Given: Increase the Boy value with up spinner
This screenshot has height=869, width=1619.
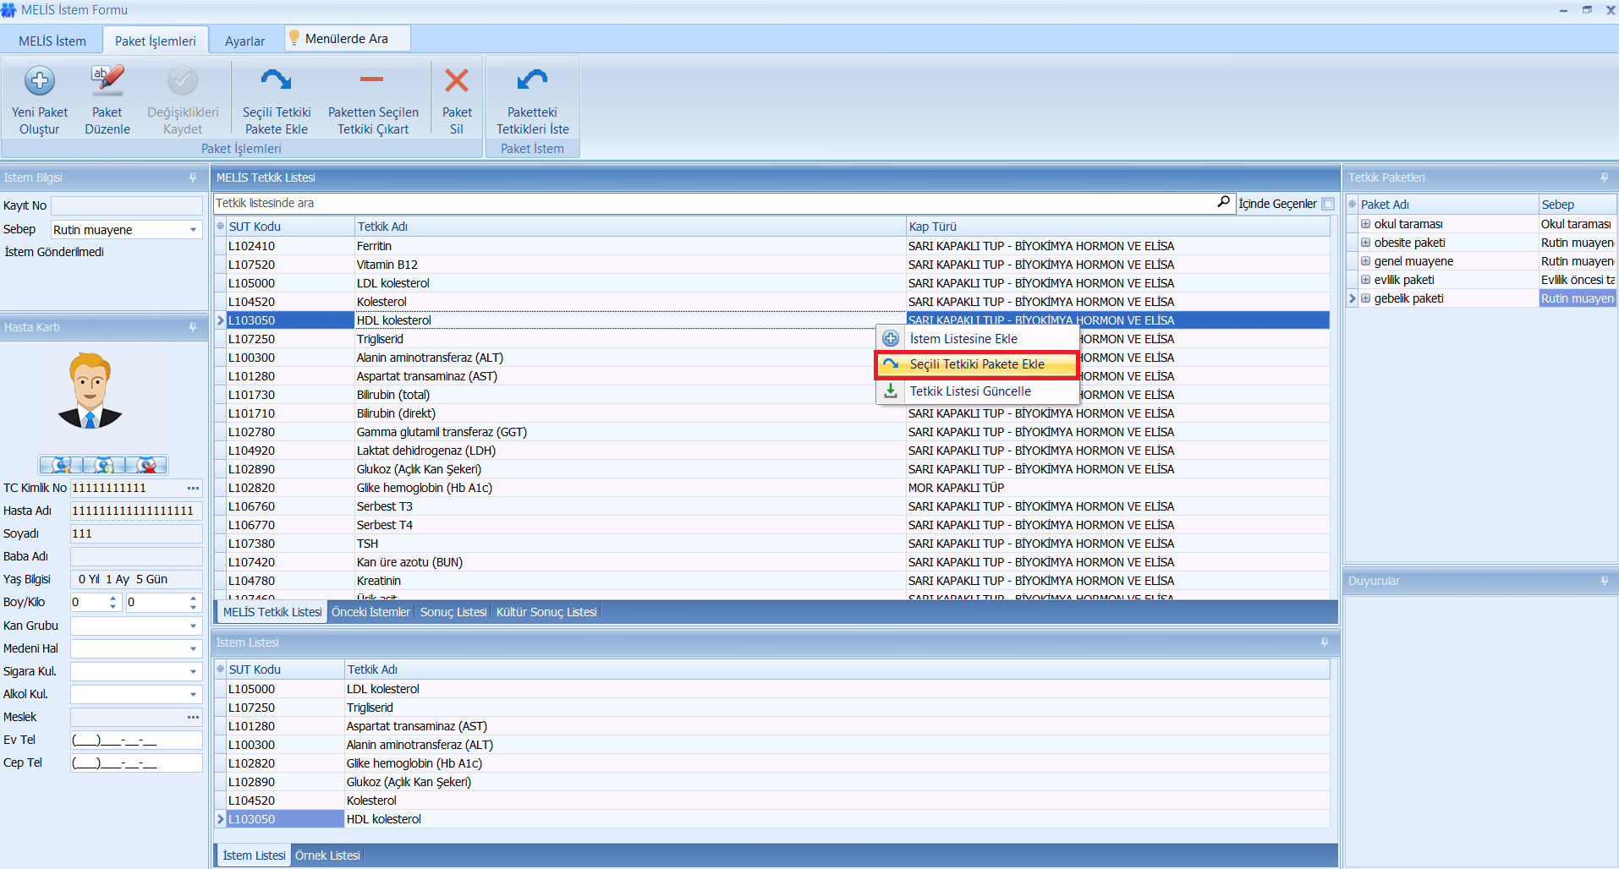Looking at the screenshot, I should point(113,598).
